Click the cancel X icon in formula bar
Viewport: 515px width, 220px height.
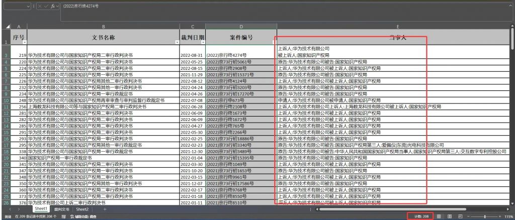click(40, 6)
